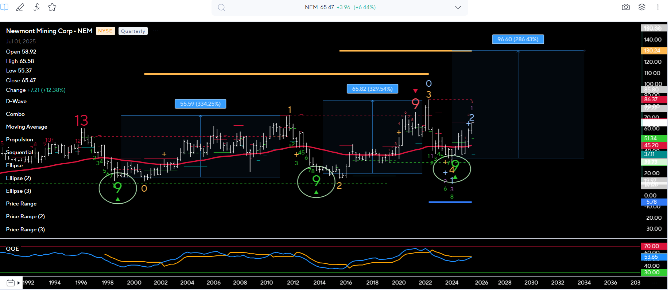
Task: Open the book icon panel
Action: [4, 7]
